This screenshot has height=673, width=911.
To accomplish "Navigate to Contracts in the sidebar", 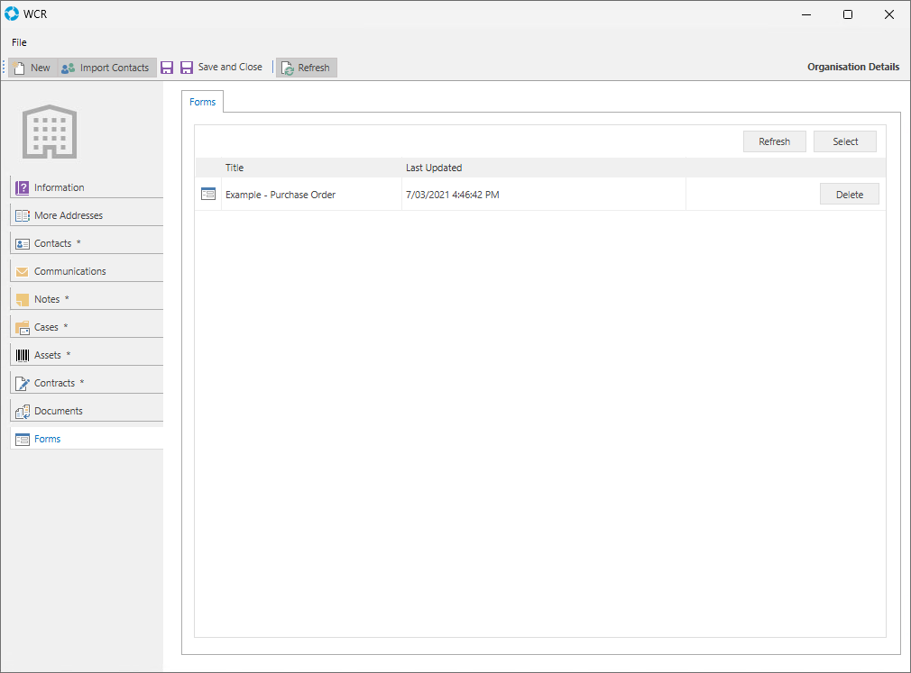I will coord(54,383).
